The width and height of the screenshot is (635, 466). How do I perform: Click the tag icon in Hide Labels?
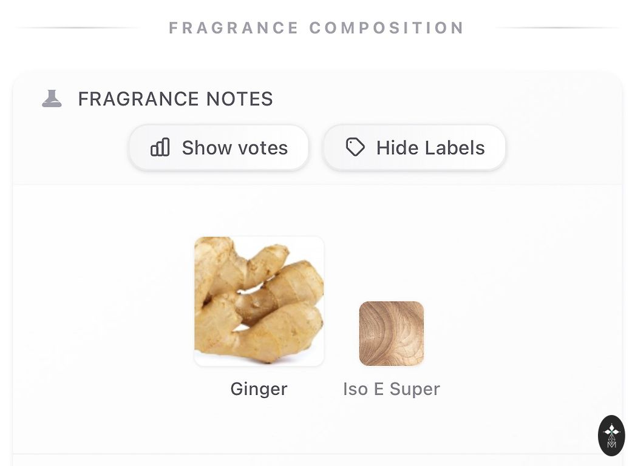click(x=355, y=147)
